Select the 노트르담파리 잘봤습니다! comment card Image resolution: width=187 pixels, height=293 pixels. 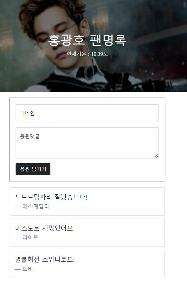pos(87,201)
